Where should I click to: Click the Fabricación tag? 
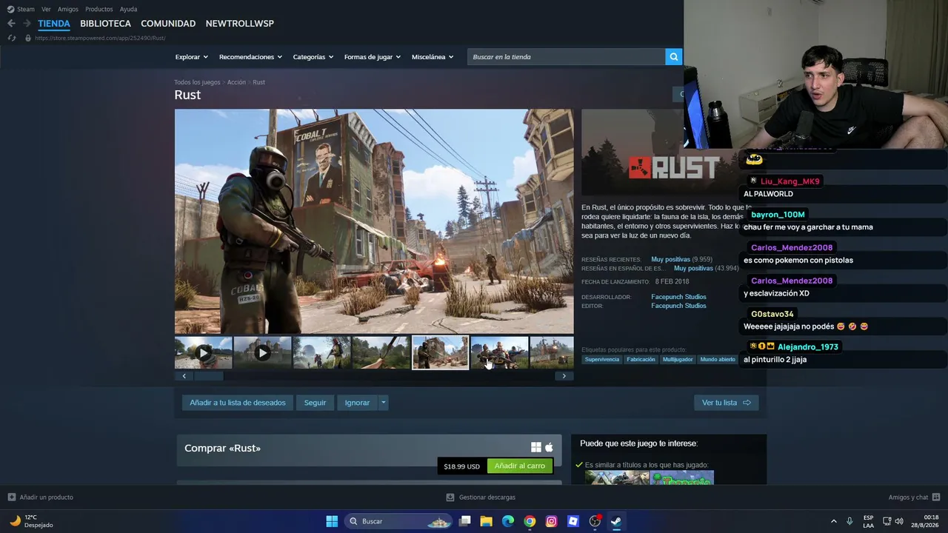[641, 360]
